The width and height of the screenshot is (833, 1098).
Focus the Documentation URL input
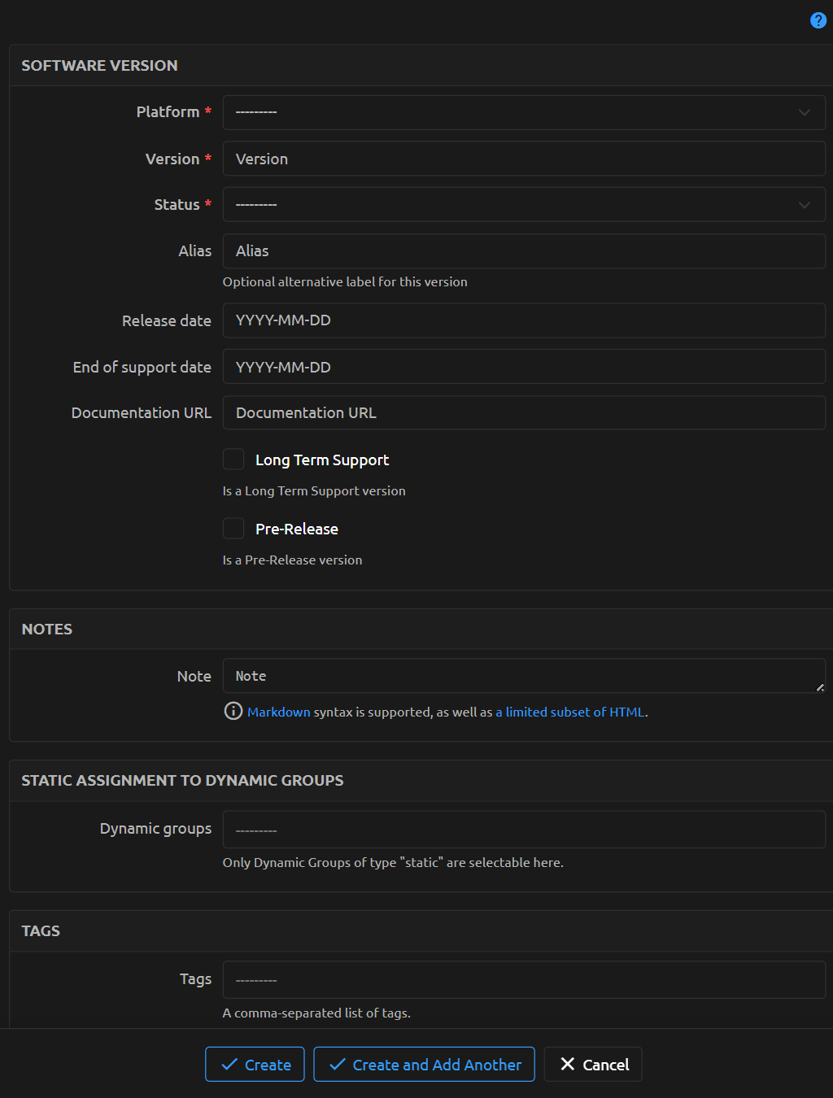click(524, 413)
